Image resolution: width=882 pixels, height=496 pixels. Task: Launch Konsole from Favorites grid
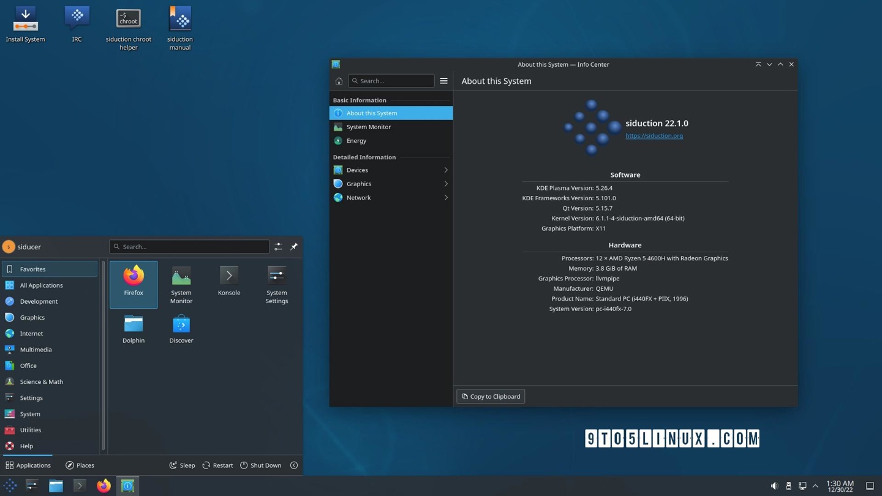(x=229, y=284)
